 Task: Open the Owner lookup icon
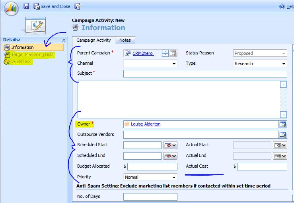[x=283, y=124]
